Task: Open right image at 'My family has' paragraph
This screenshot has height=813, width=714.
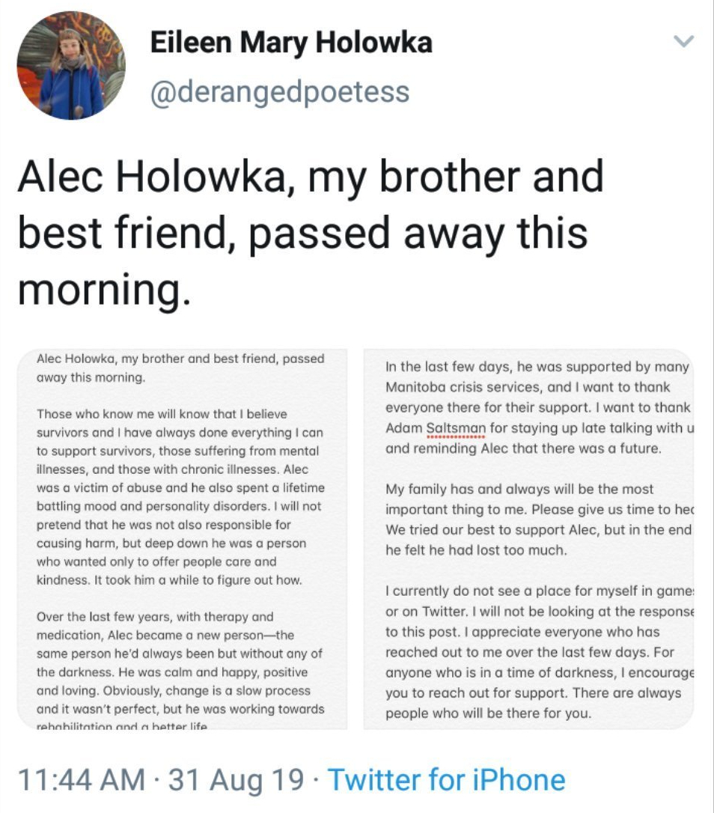Action: click(540, 520)
